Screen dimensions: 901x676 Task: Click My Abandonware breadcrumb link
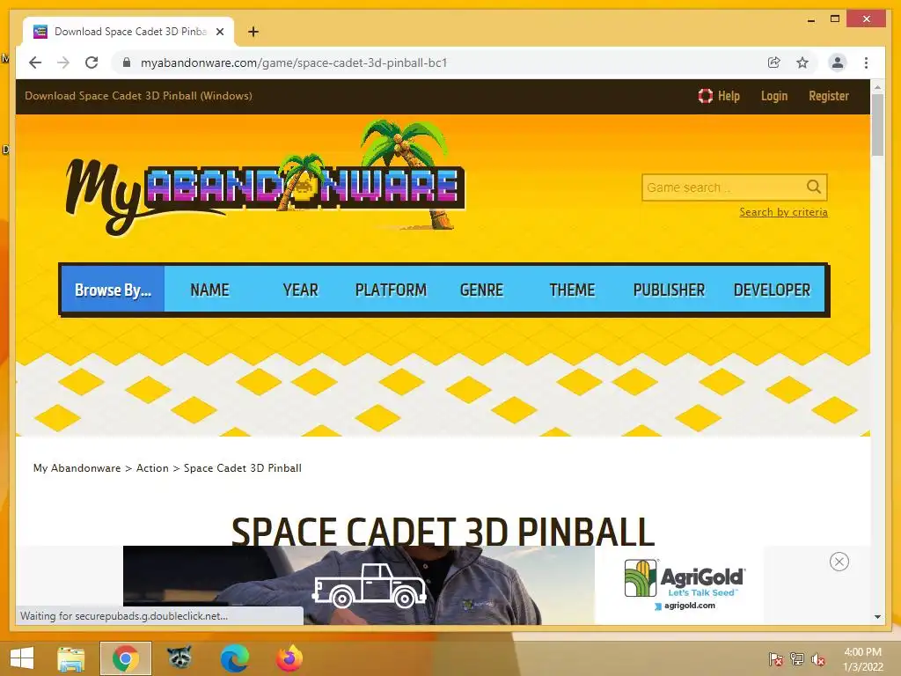(77, 468)
